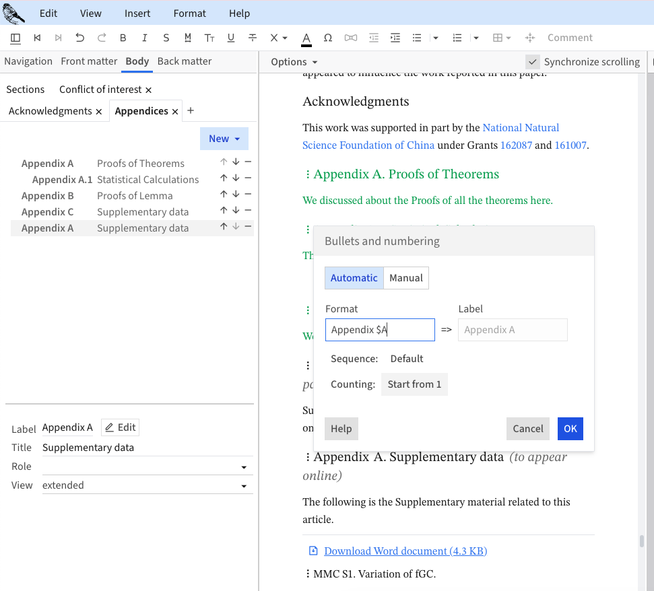Screen dimensions: 654x591
Task: Toggle the side panel layout icon
Action: 15,38
